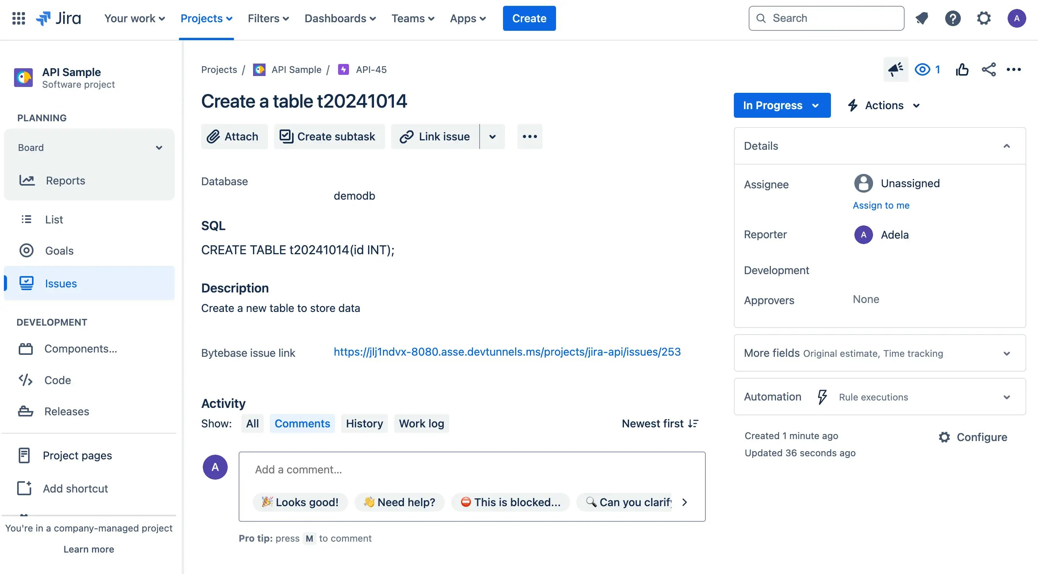Viewport: 1038px width, 574px height.
Task: Select the Releases icon
Action: (25, 411)
